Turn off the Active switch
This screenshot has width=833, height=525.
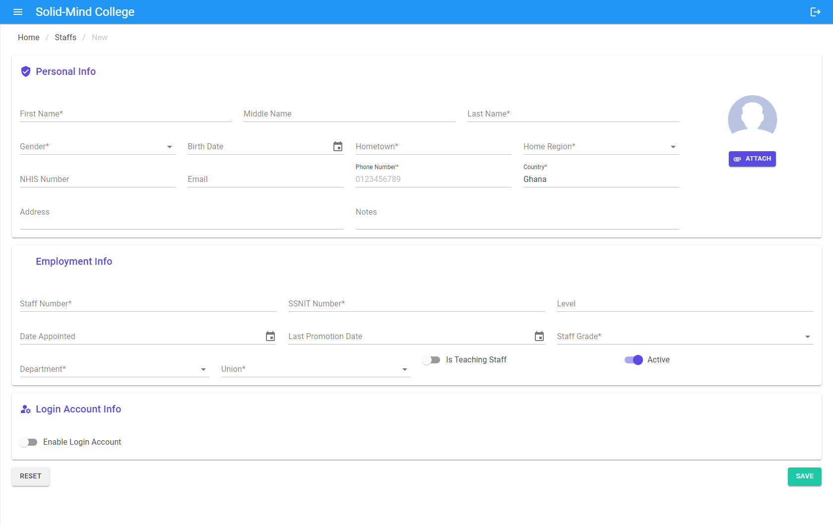pos(634,360)
